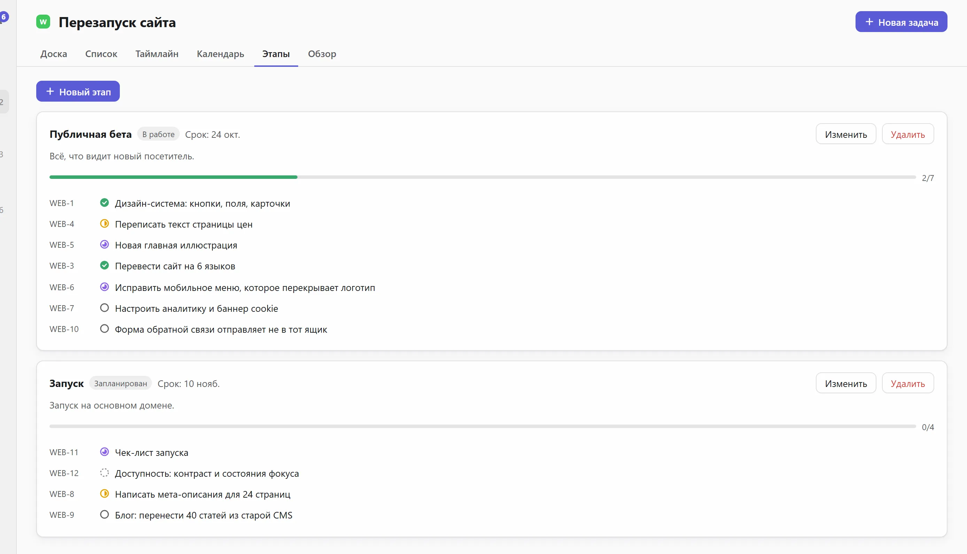This screenshot has width=967, height=554.
Task: Click the Запуск stage progress bar
Action: 482,427
